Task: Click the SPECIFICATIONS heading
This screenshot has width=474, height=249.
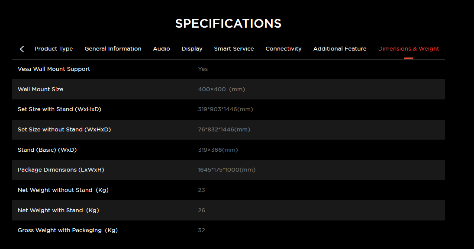Action: [x=228, y=23]
